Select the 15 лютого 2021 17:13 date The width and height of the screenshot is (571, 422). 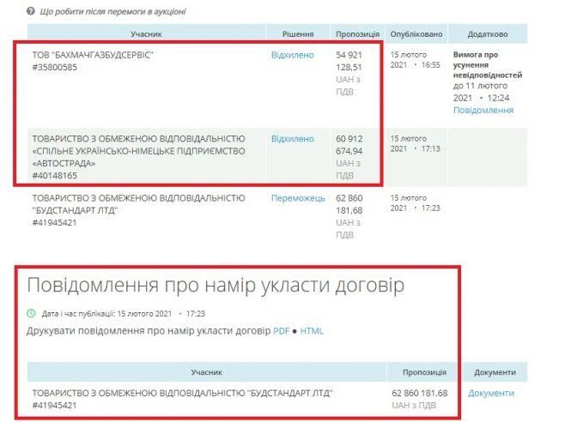(415, 143)
